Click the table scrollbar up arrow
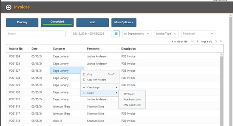 (221, 55)
